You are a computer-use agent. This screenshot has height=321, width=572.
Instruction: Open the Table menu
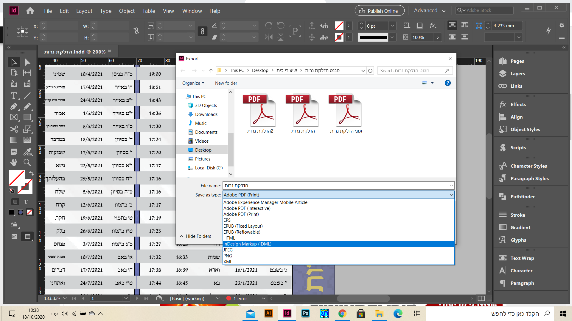coord(148,11)
